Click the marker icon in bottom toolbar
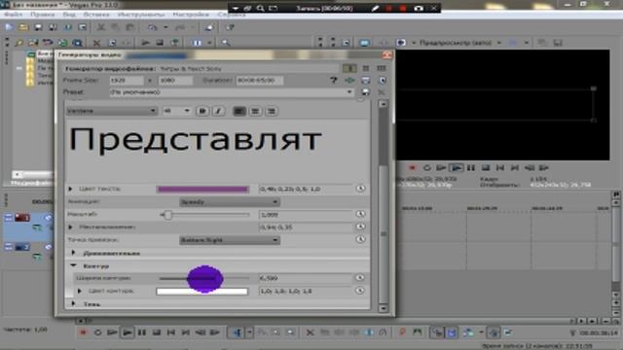 point(402,332)
